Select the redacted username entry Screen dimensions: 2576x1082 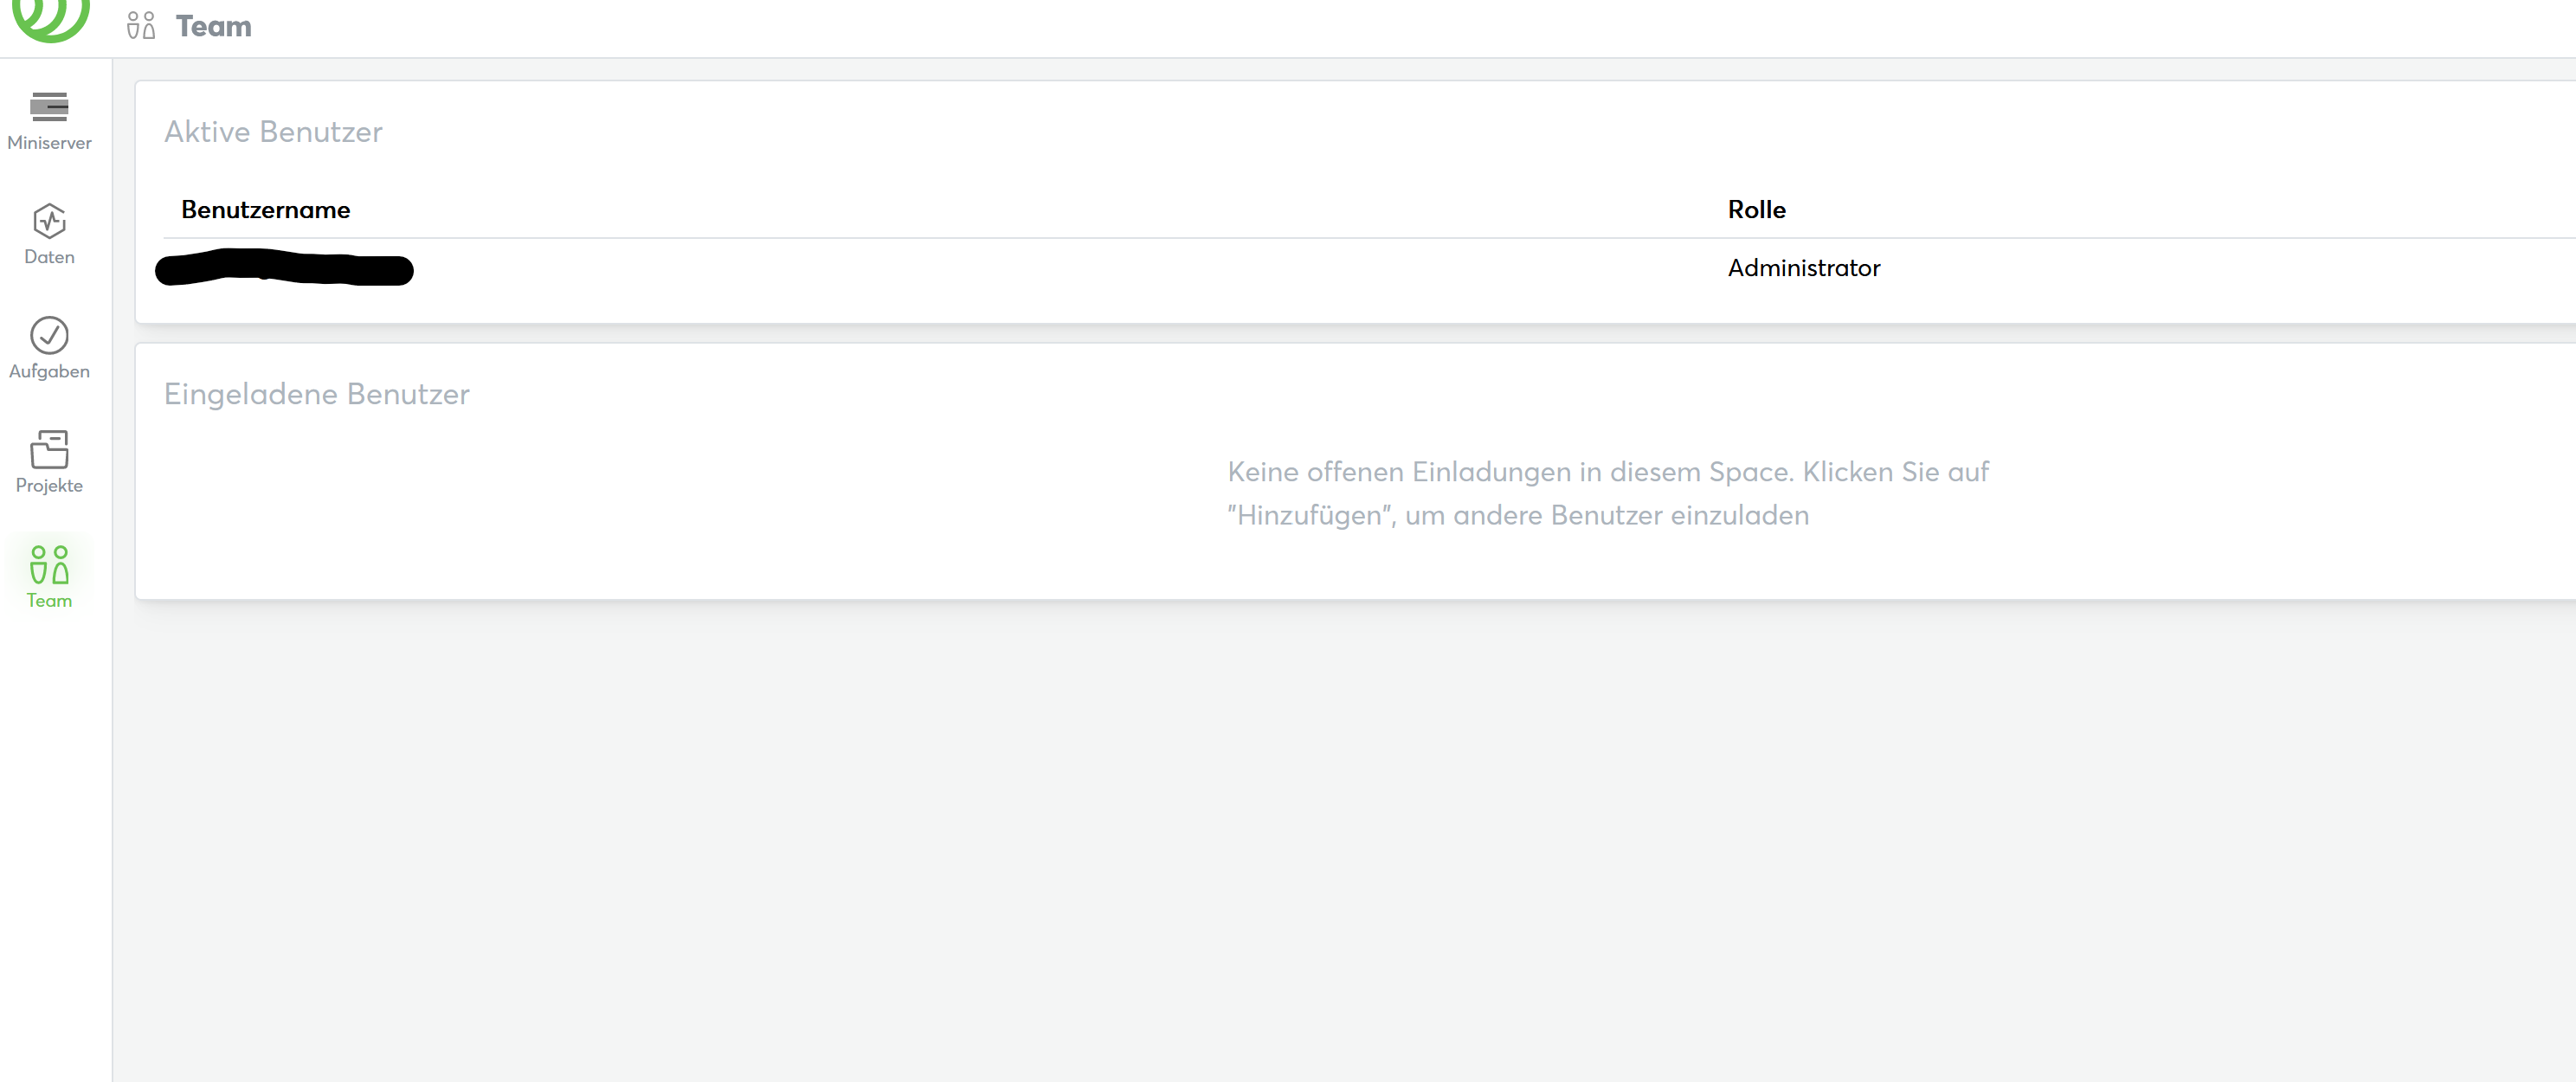[x=284, y=269]
